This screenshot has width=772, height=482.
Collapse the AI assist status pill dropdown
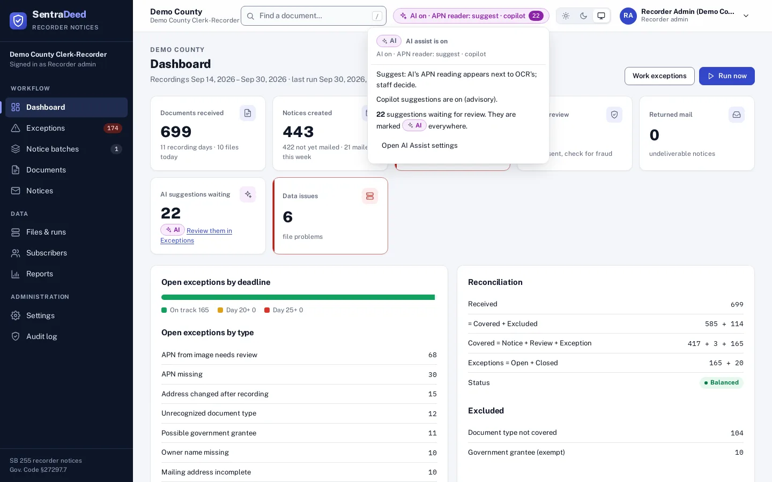(x=471, y=16)
